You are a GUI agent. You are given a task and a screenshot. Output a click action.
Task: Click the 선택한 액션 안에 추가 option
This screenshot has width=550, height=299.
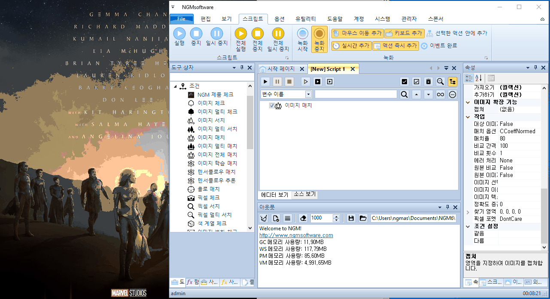[457, 33]
